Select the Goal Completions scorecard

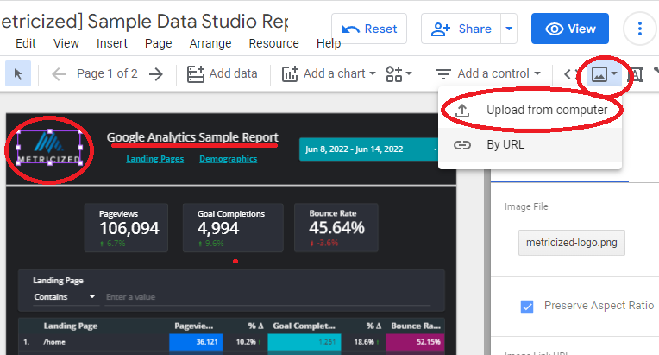point(233,228)
